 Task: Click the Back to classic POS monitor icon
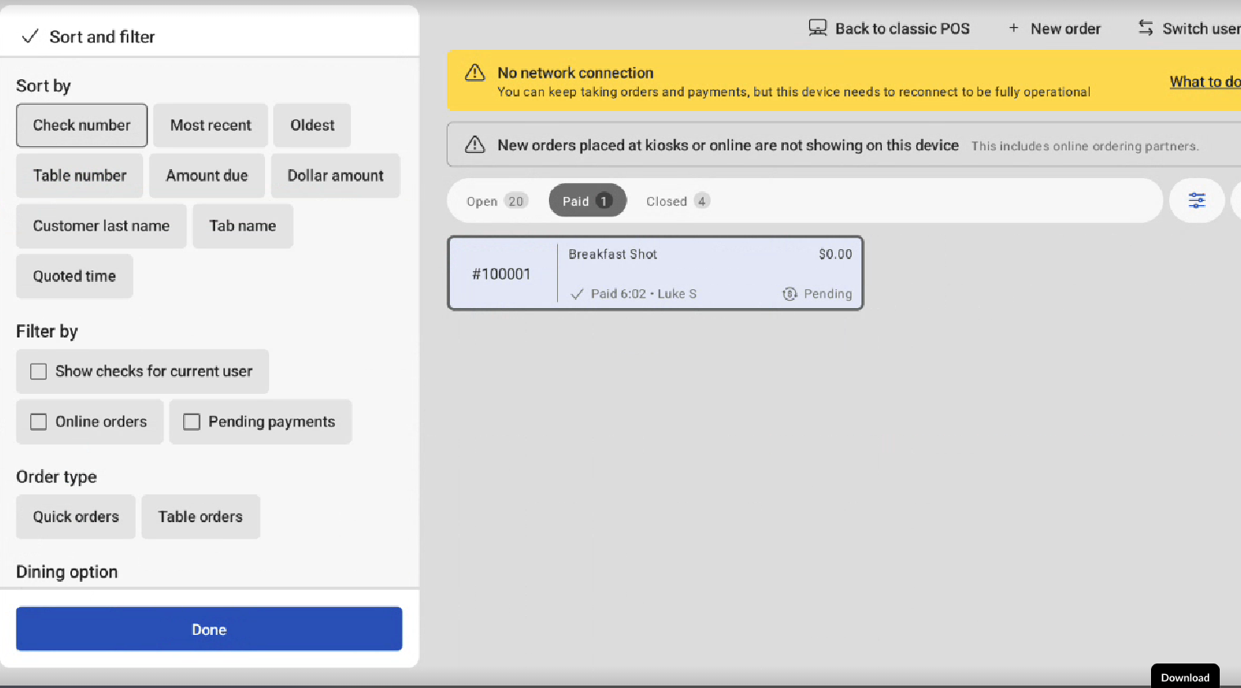(x=817, y=29)
